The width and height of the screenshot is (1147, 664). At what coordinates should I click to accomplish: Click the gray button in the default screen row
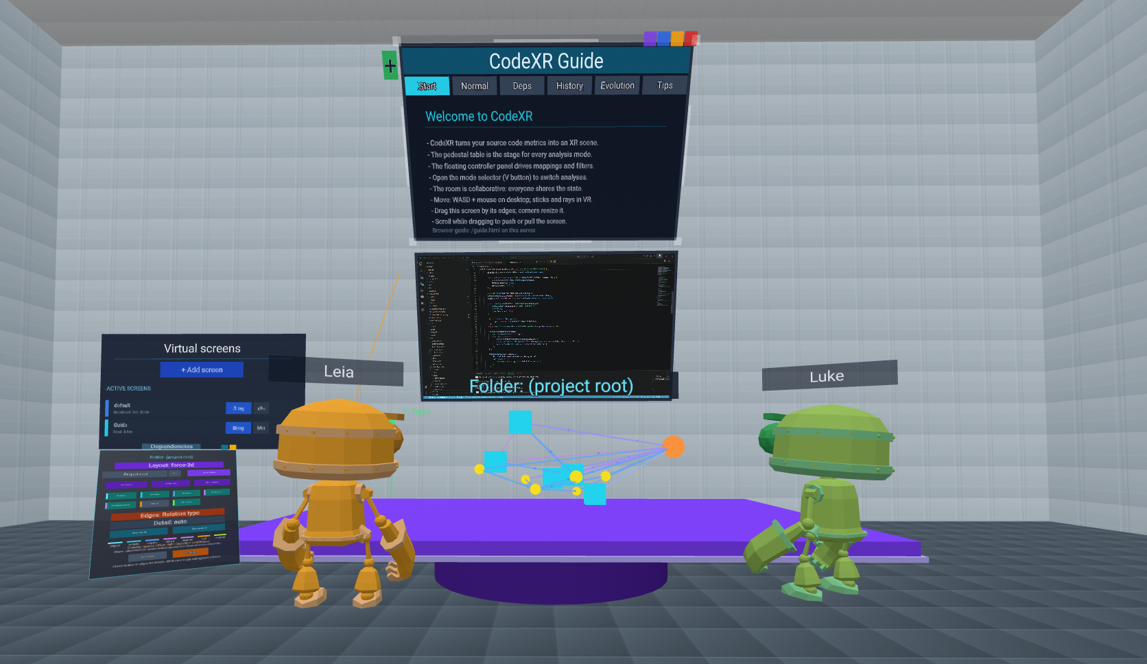[261, 408]
